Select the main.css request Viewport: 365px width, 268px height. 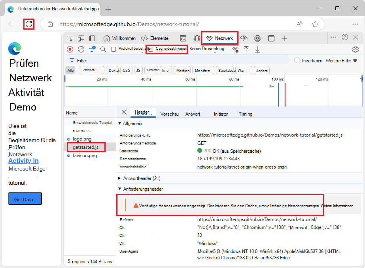coord(81,131)
